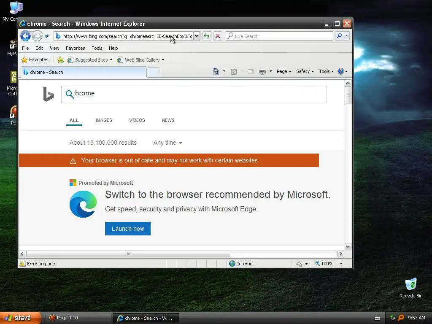Click chrome - Search taskbar button
The image size is (432, 324).
(x=146, y=318)
